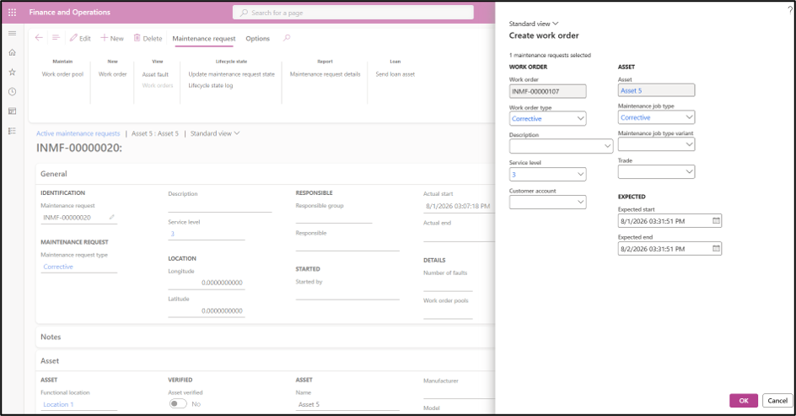
Task: Open the app launcher waffle icon
Action: click(x=12, y=12)
